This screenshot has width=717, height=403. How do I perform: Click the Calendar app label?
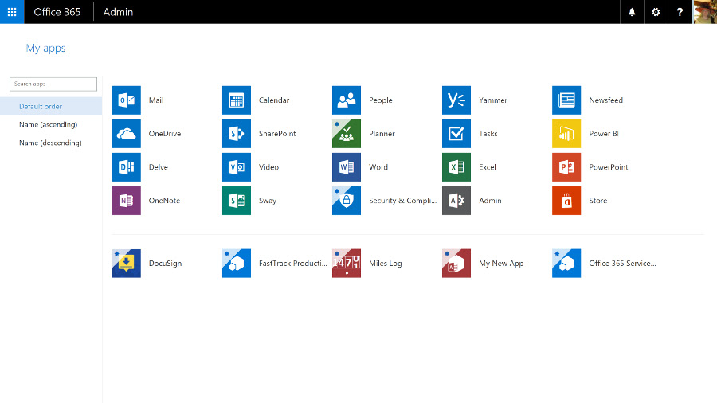[274, 100]
